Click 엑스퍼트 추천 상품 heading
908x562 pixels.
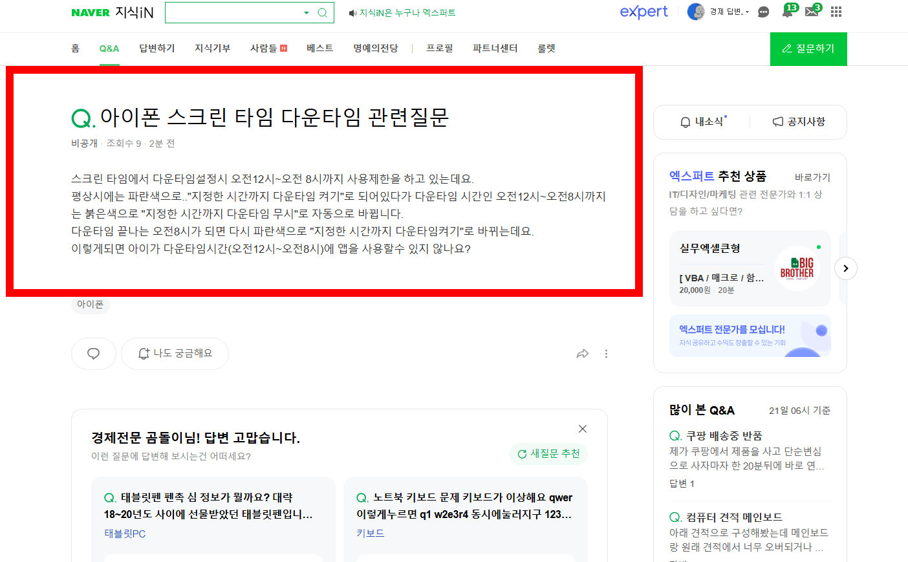[718, 176]
